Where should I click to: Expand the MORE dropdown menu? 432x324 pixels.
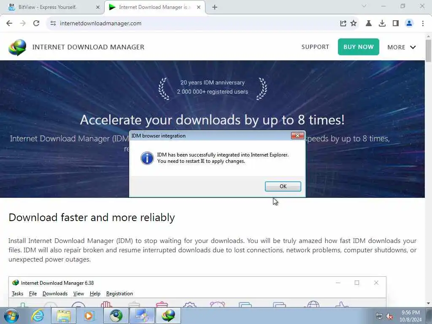[402, 47]
